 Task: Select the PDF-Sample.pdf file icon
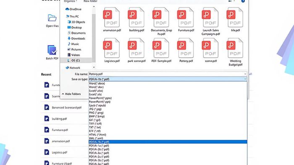(x=161, y=48)
